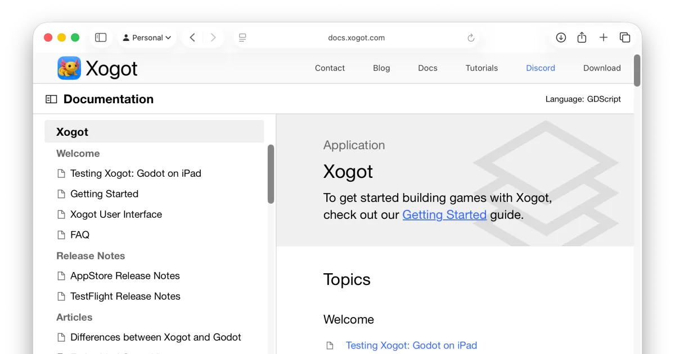Click the Share icon in the toolbar
The image size is (675, 354).
[x=582, y=37]
